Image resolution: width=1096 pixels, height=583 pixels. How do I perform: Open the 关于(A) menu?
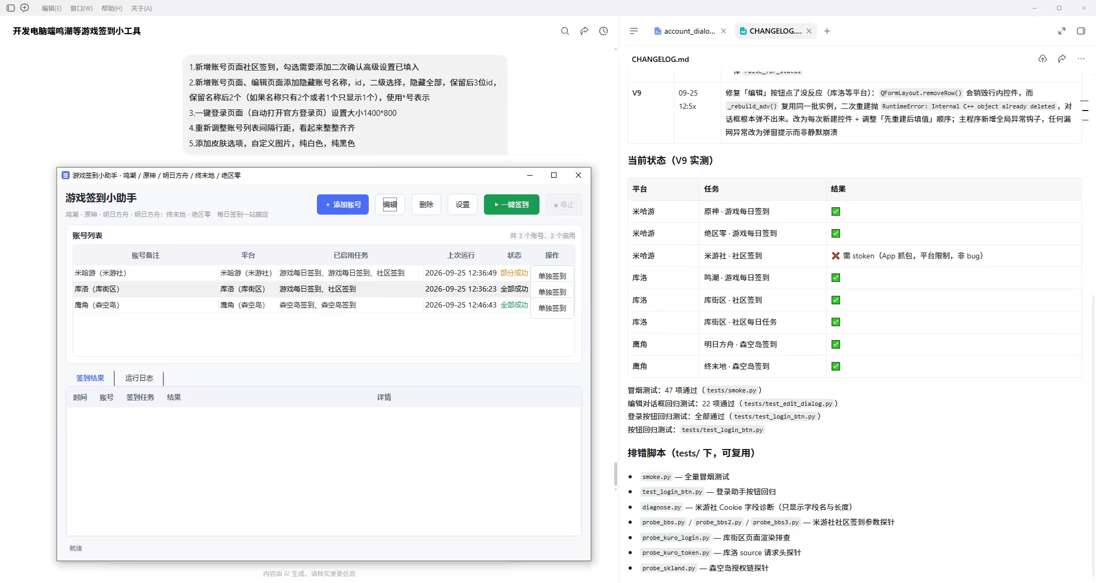[141, 8]
